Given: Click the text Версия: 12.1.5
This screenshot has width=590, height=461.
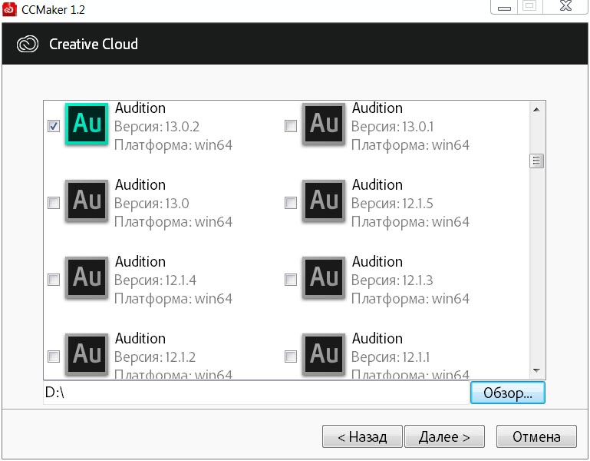Looking at the screenshot, I should [392, 204].
